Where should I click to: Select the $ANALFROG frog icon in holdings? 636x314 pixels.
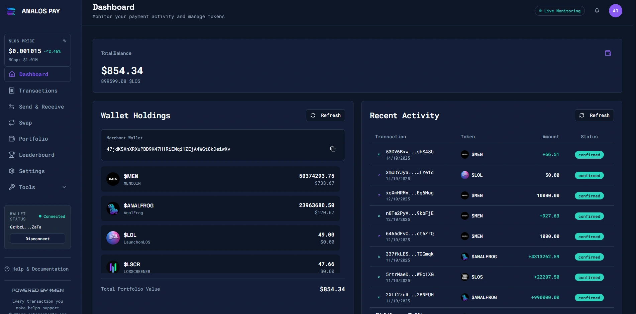coord(113,208)
